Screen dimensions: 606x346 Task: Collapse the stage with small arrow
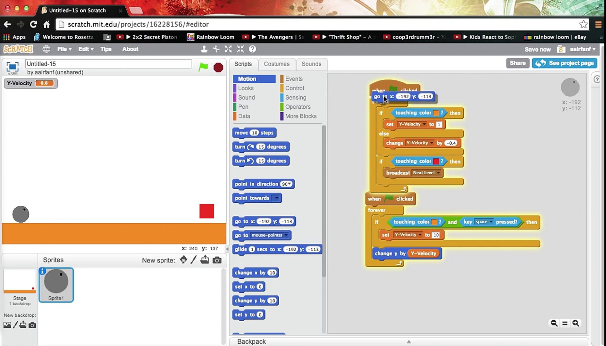coord(227,249)
